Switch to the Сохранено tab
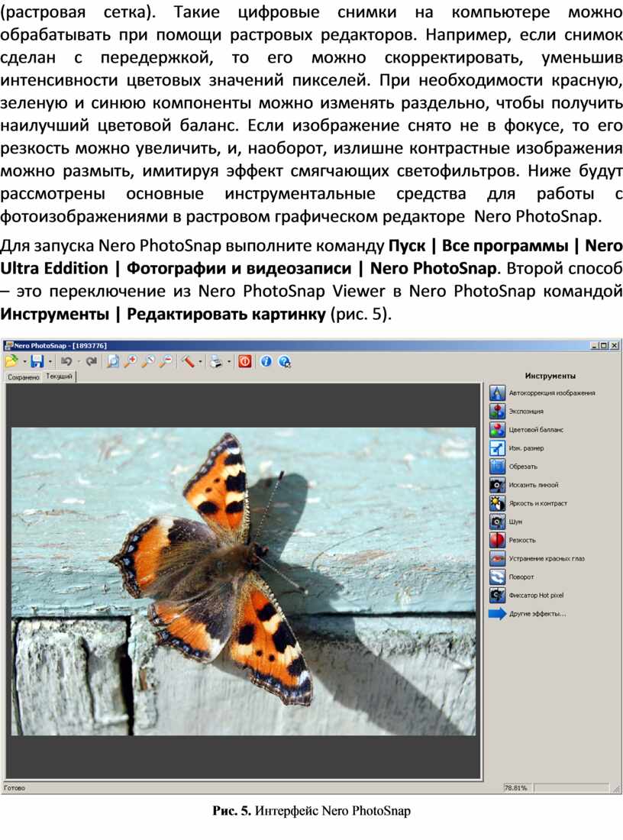This screenshot has width=623, height=840. click(x=23, y=377)
